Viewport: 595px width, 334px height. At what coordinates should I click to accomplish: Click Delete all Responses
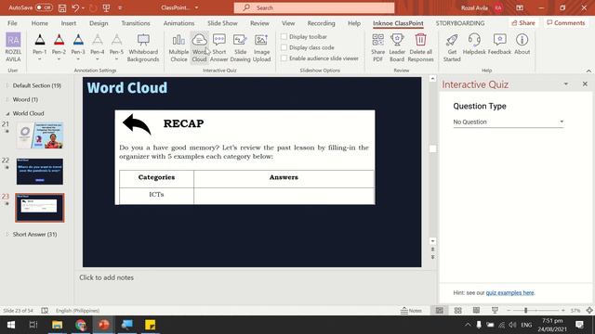point(420,47)
